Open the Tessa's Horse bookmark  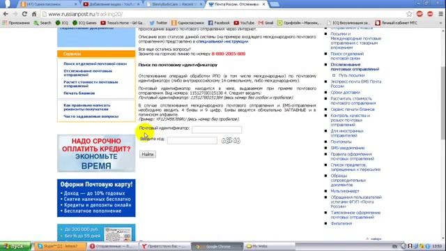123,23
